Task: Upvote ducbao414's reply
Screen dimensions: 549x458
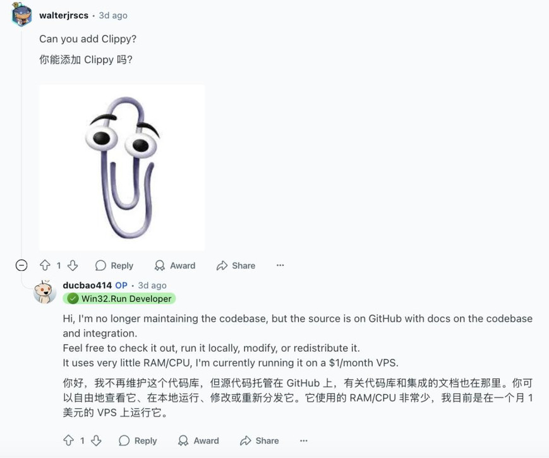Action: (68, 440)
